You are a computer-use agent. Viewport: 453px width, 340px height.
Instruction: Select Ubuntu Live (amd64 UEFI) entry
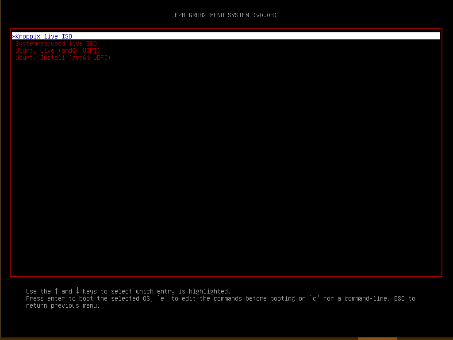(x=58, y=50)
